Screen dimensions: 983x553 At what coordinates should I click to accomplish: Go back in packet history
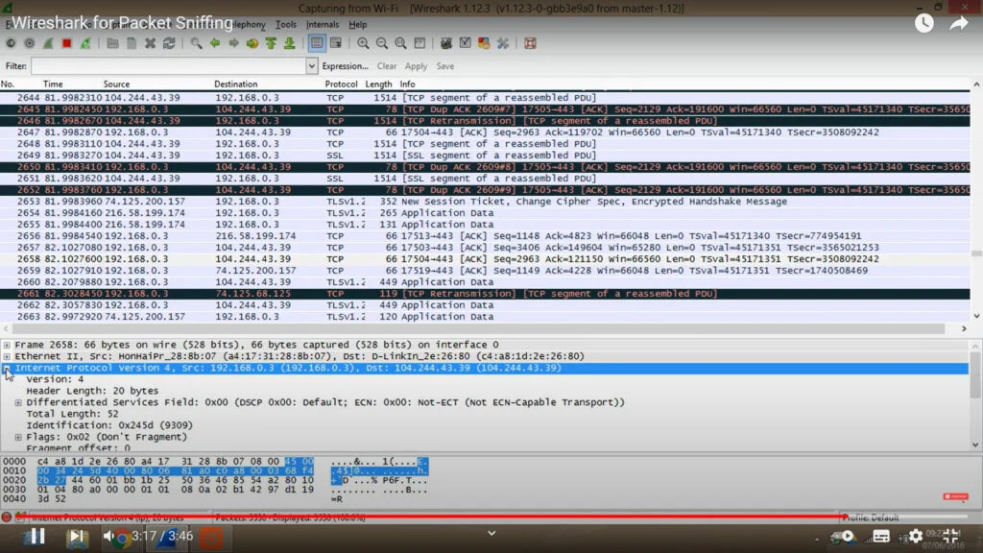click(x=215, y=43)
